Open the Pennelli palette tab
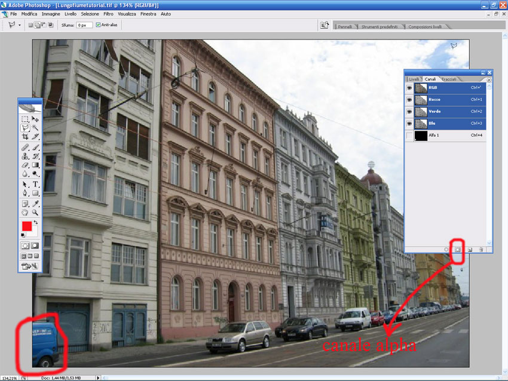The height and width of the screenshot is (381, 508). [x=345, y=27]
